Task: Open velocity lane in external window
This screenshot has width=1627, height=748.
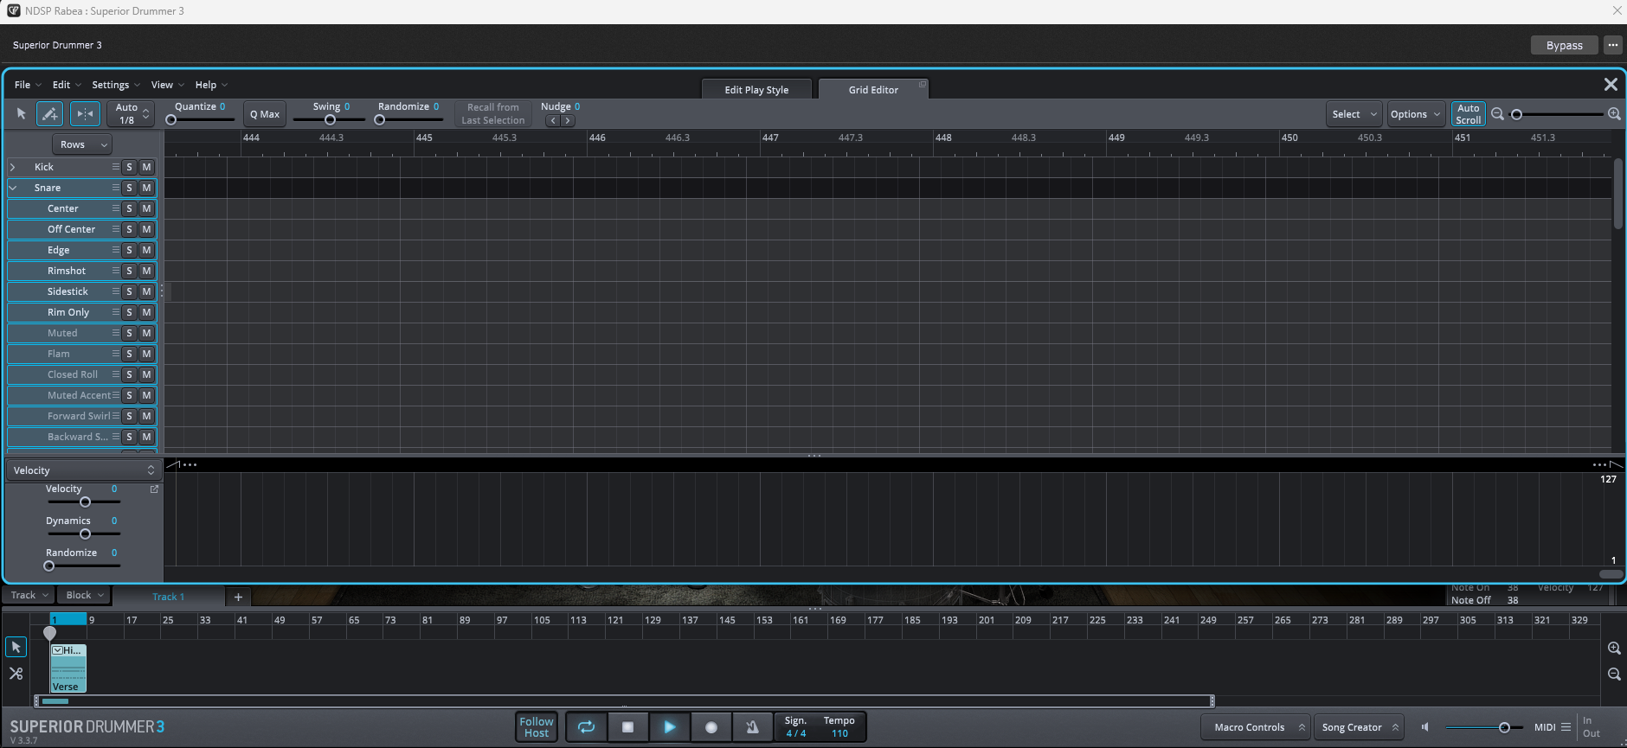Action: tap(154, 489)
